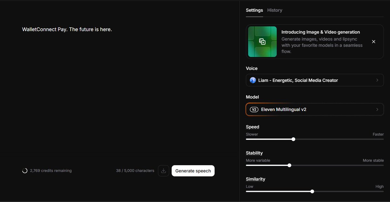The width and height of the screenshot is (390, 202).
Task: Click the Liam voice globe avatar icon
Action: click(x=253, y=80)
